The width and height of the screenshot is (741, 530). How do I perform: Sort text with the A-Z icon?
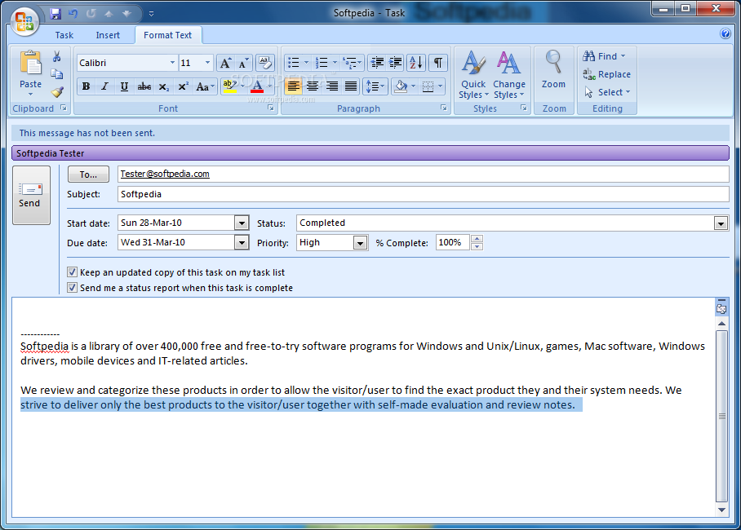(416, 62)
